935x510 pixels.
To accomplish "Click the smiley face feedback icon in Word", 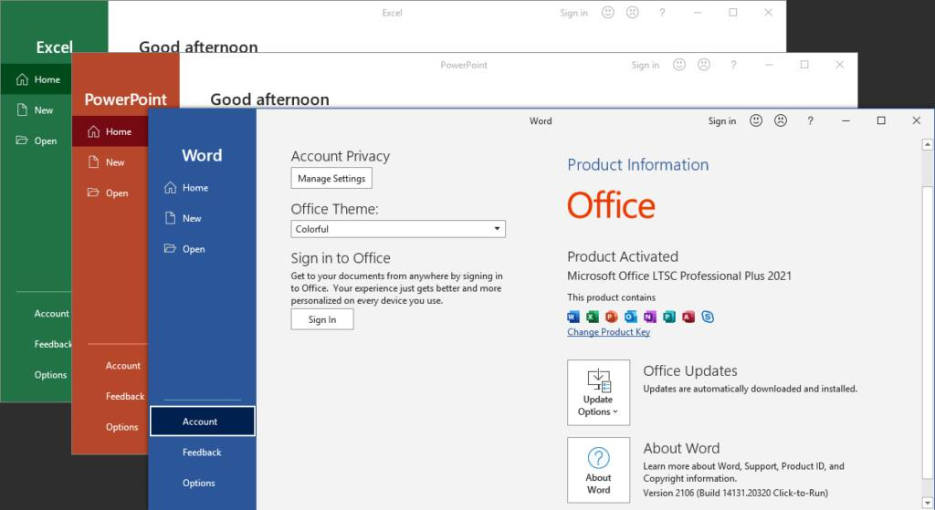I will 756,120.
